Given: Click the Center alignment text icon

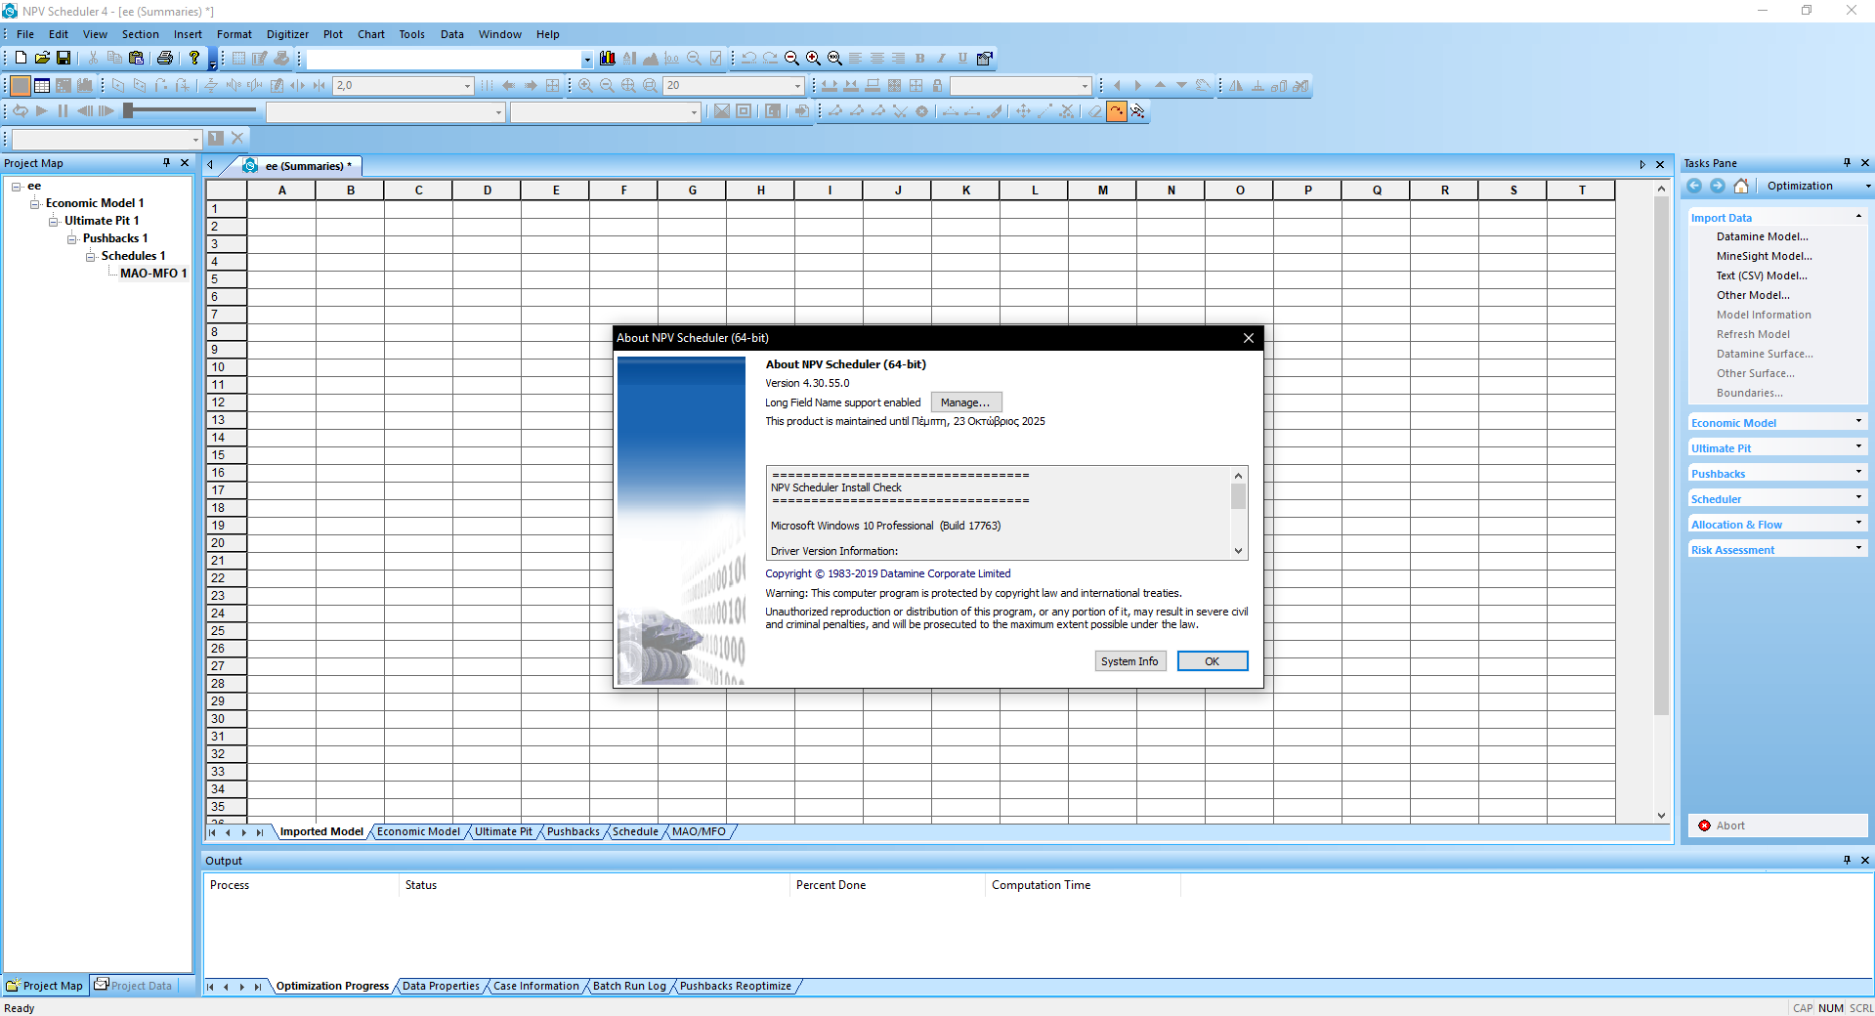Looking at the screenshot, I should [x=877, y=59].
